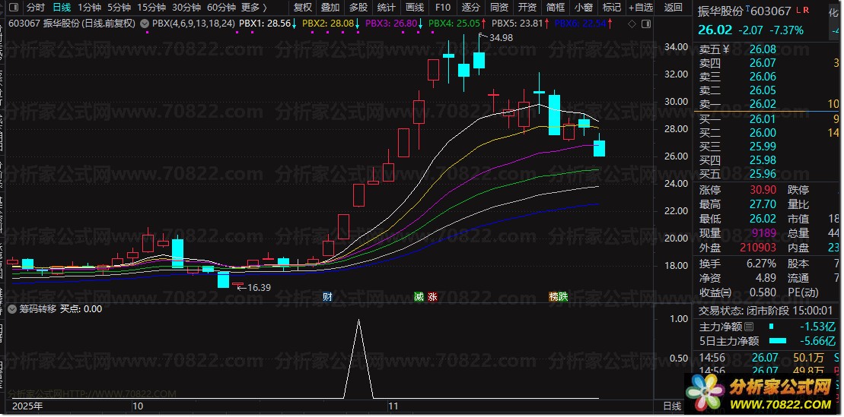The width and height of the screenshot is (844, 417).
Task: Click the PBX1: 28.56 indicator value
Action: [x=264, y=24]
